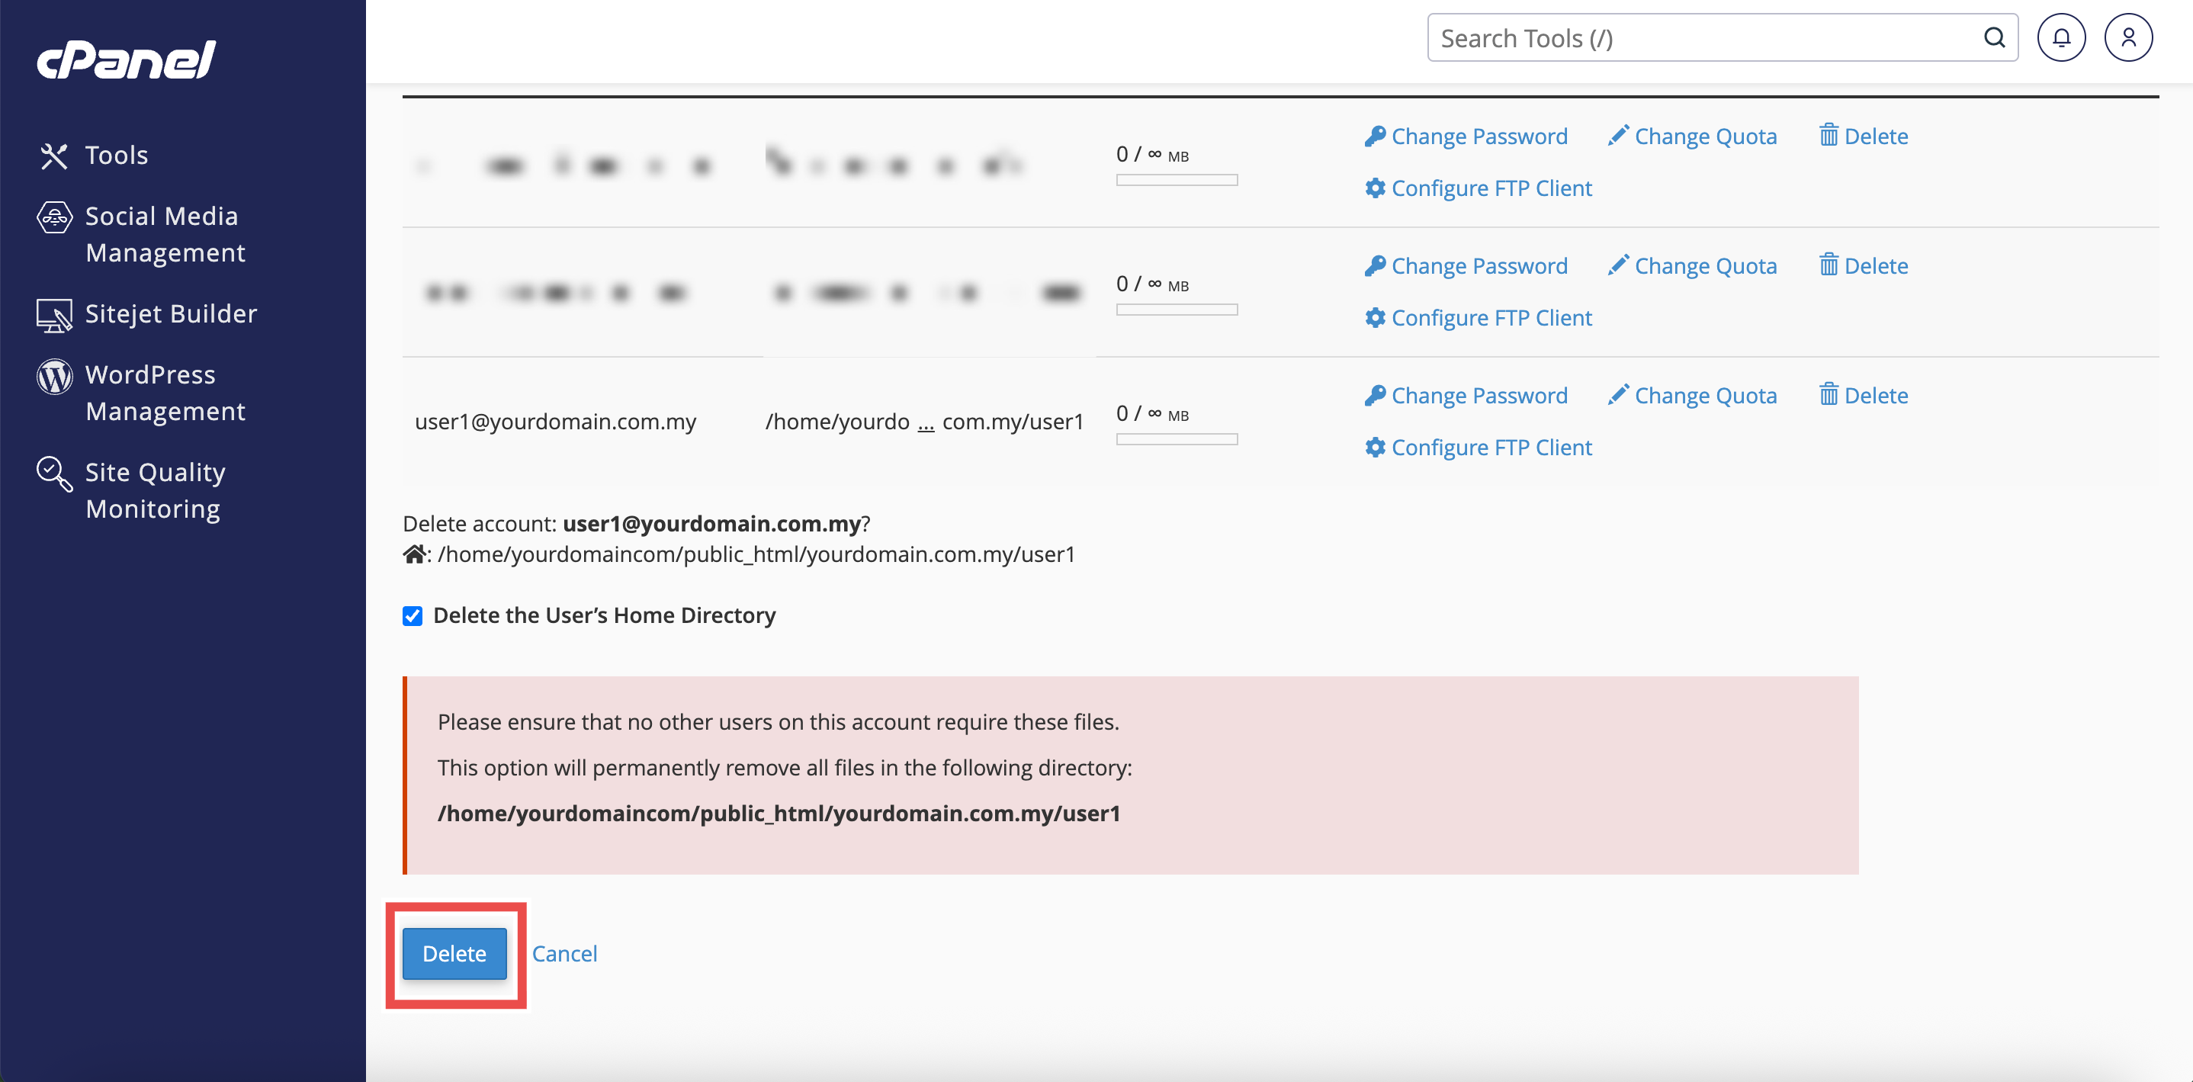2193x1082 pixels.
Task: Click Change Quota in second account row
Action: 1705,266
